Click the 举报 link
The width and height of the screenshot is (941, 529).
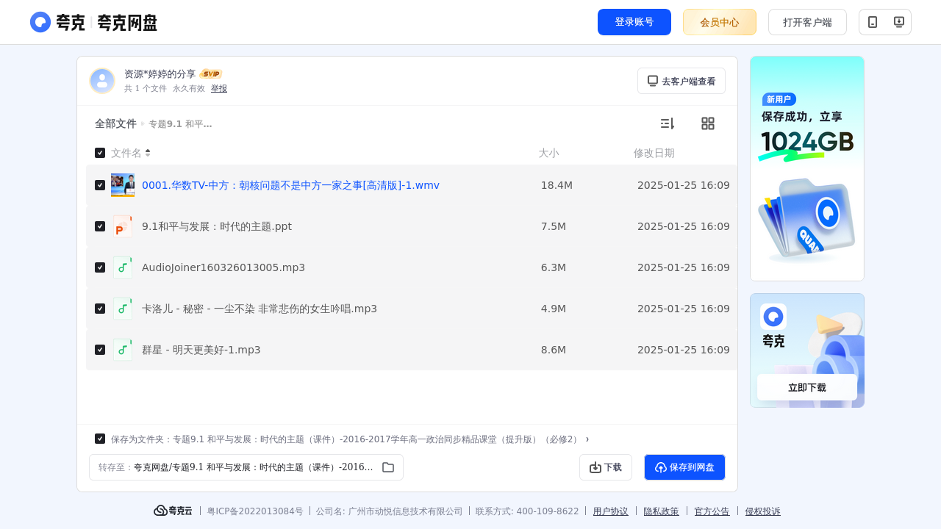pyautogui.click(x=219, y=88)
